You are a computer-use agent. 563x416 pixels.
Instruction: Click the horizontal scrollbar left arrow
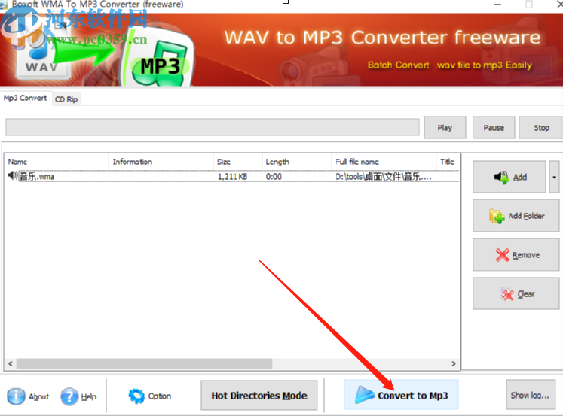point(11,363)
